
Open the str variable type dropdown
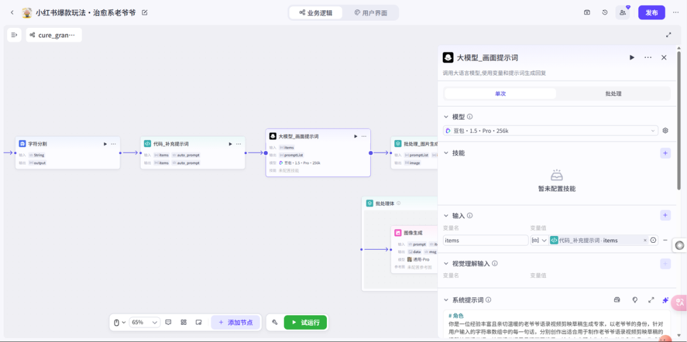click(x=539, y=240)
